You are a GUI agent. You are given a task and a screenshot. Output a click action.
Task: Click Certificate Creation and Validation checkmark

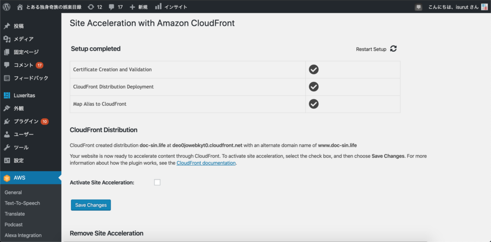(314, 69)
